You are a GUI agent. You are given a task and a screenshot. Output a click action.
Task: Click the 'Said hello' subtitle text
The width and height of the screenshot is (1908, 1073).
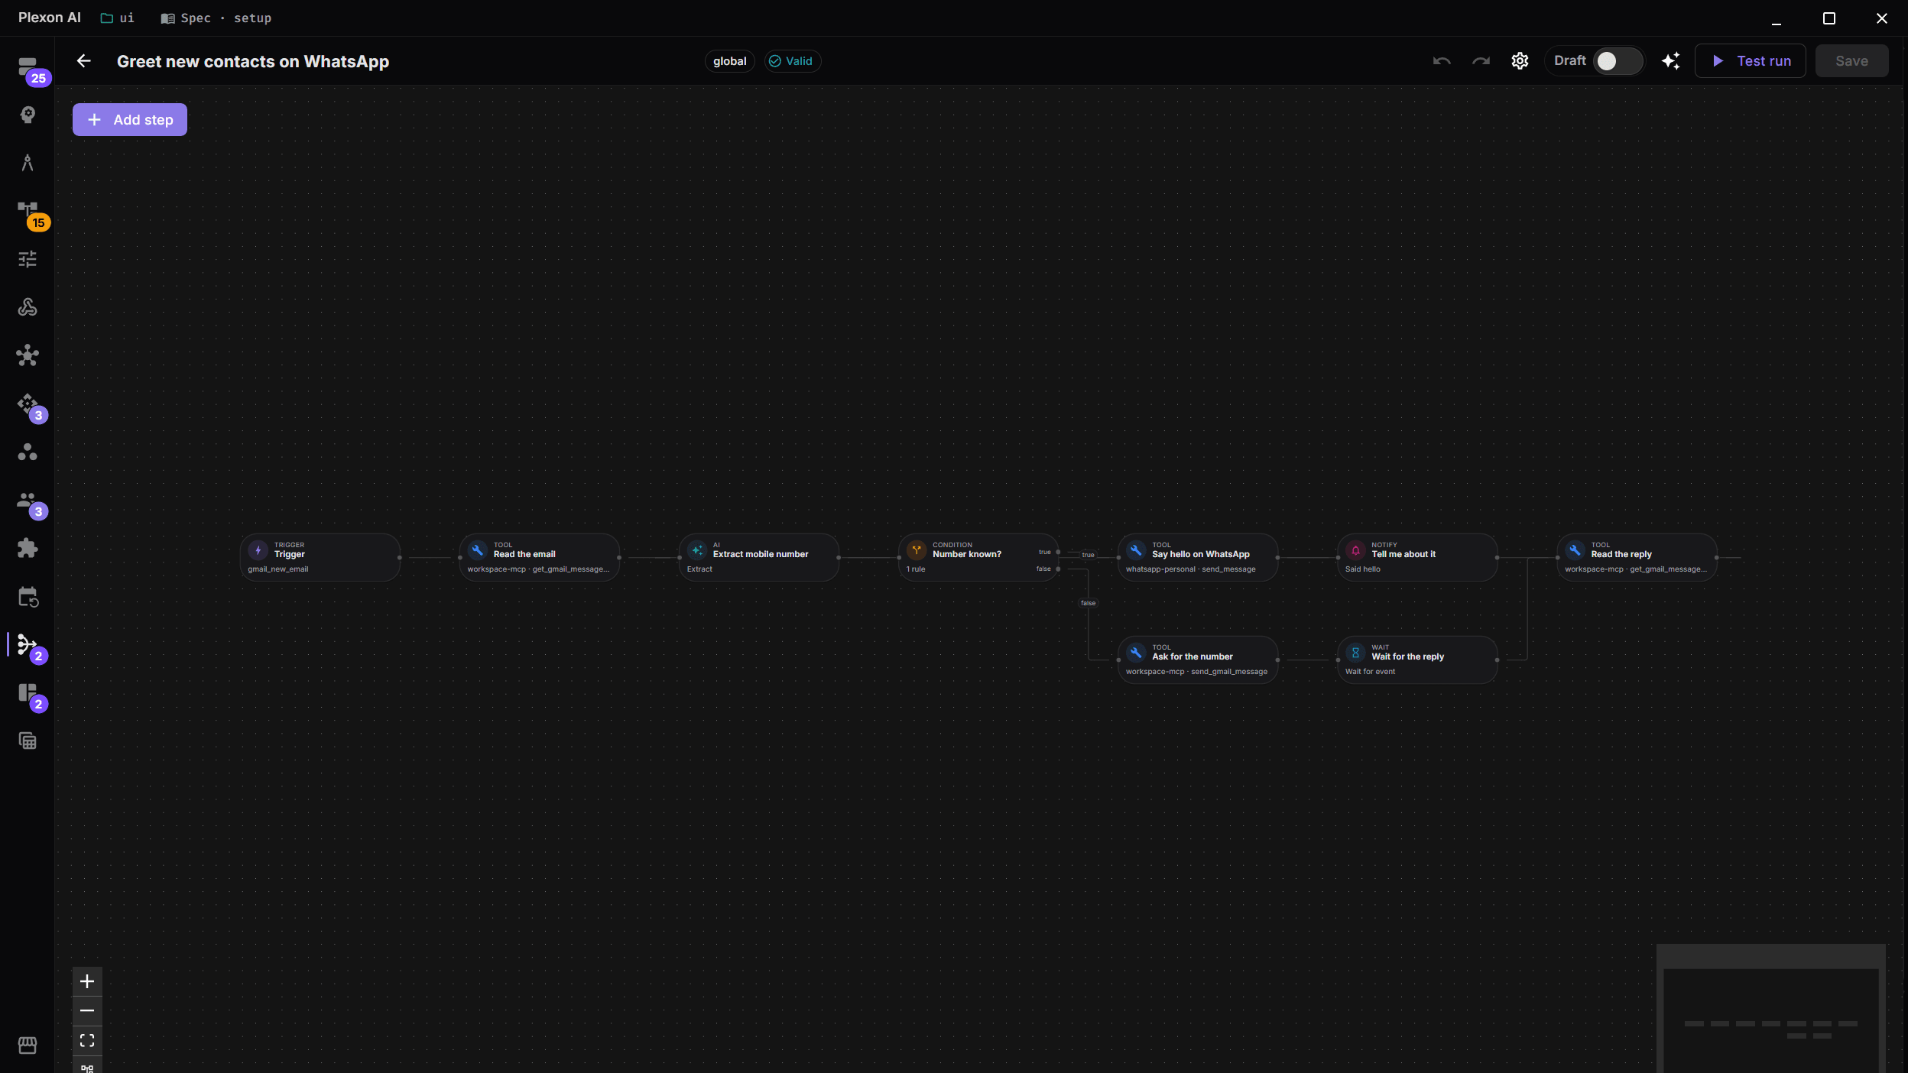(x=1362, y=569)
